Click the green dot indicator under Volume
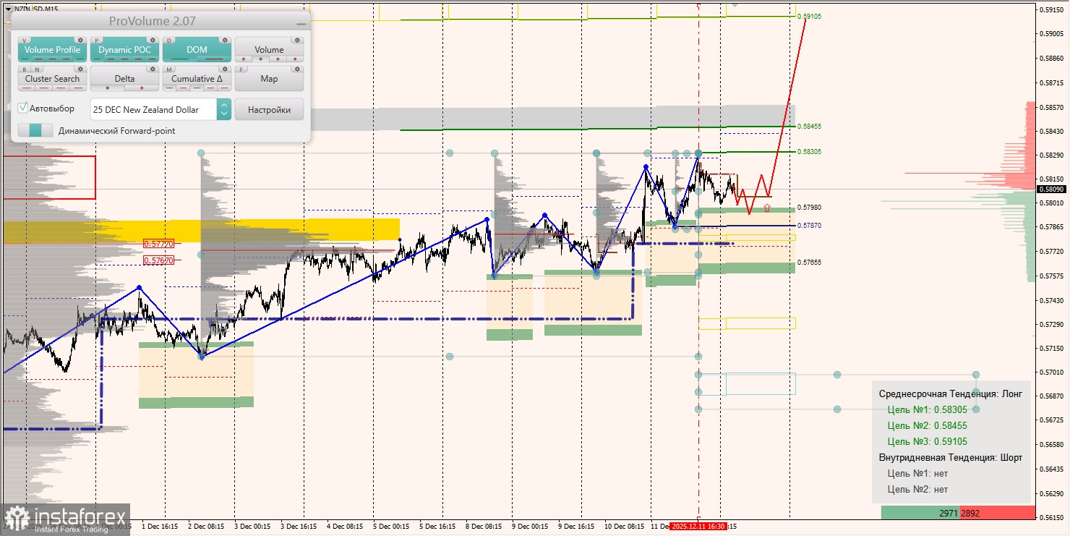 [261, 59]
